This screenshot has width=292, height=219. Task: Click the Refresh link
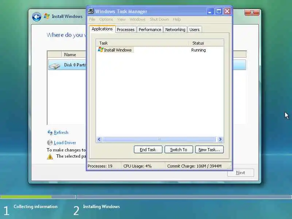(61, 132)
